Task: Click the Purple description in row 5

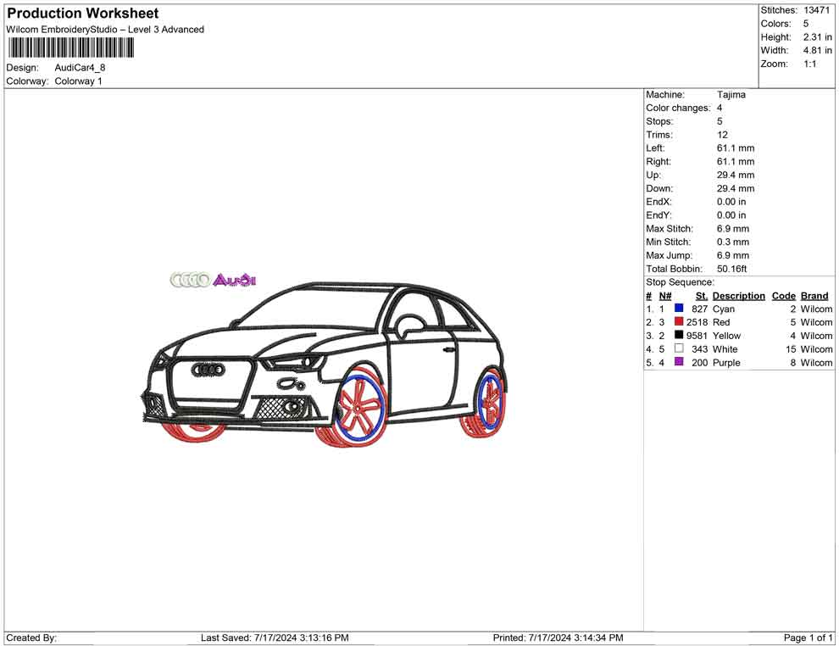Action: [x=726, y=362]
